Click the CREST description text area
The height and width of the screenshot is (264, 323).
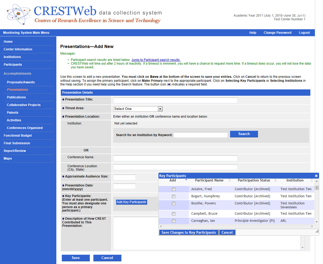(207, 233)
